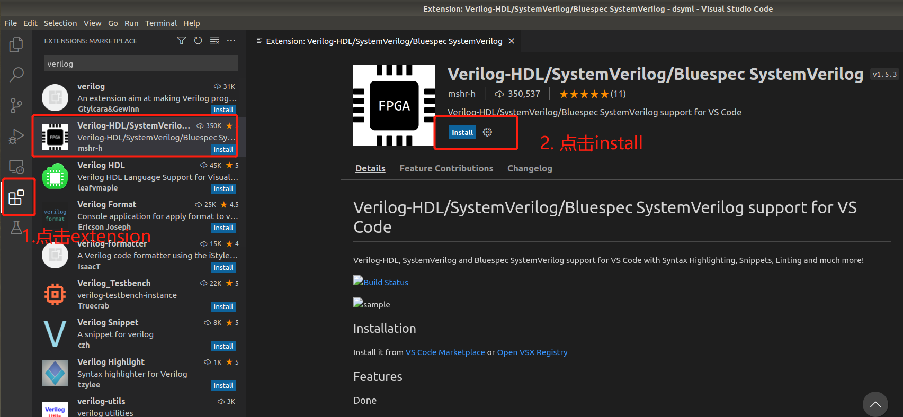This screenshot has width=903, height=417.
Task: Filter extensions with the funnel icon
Action: point(182,41)
